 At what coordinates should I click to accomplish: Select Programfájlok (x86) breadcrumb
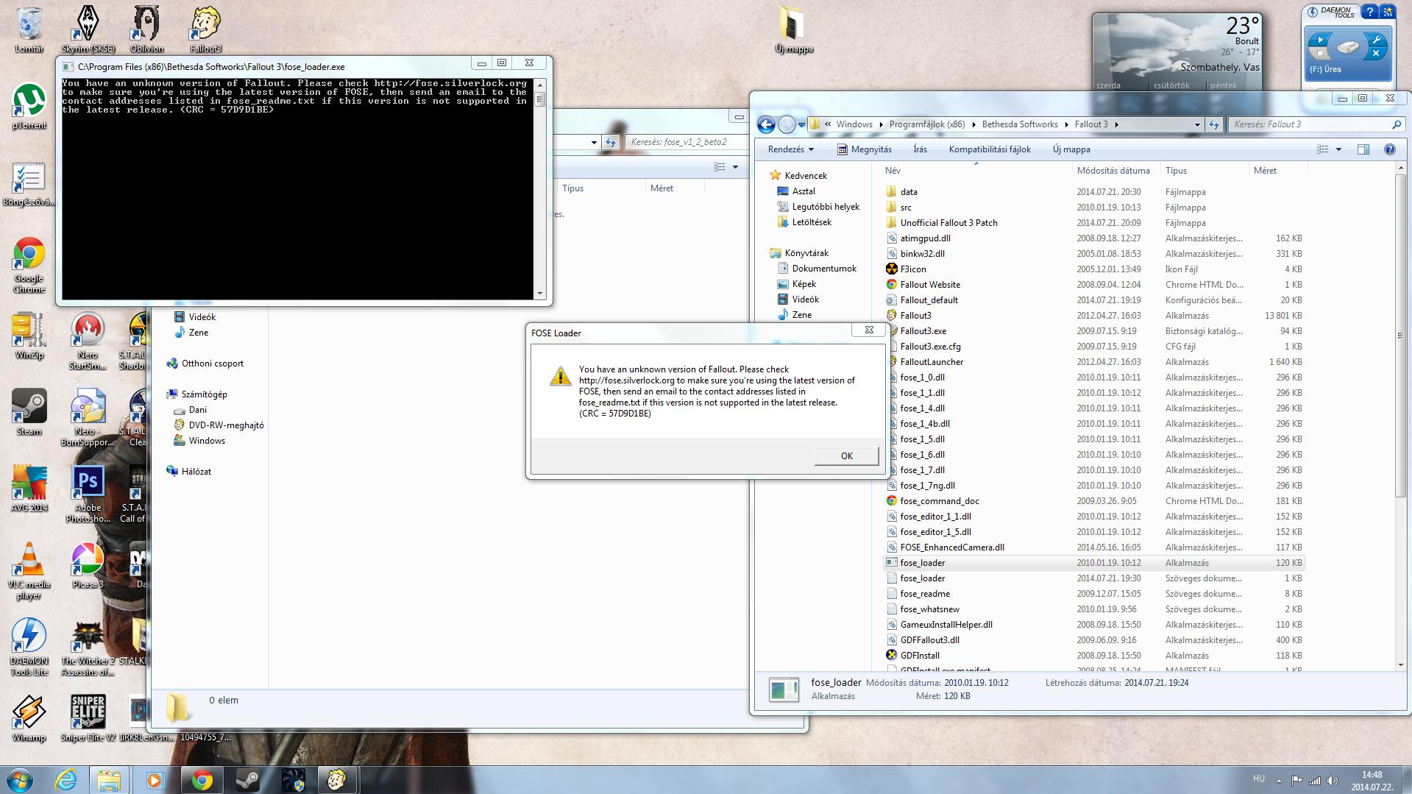click(927, 124)
